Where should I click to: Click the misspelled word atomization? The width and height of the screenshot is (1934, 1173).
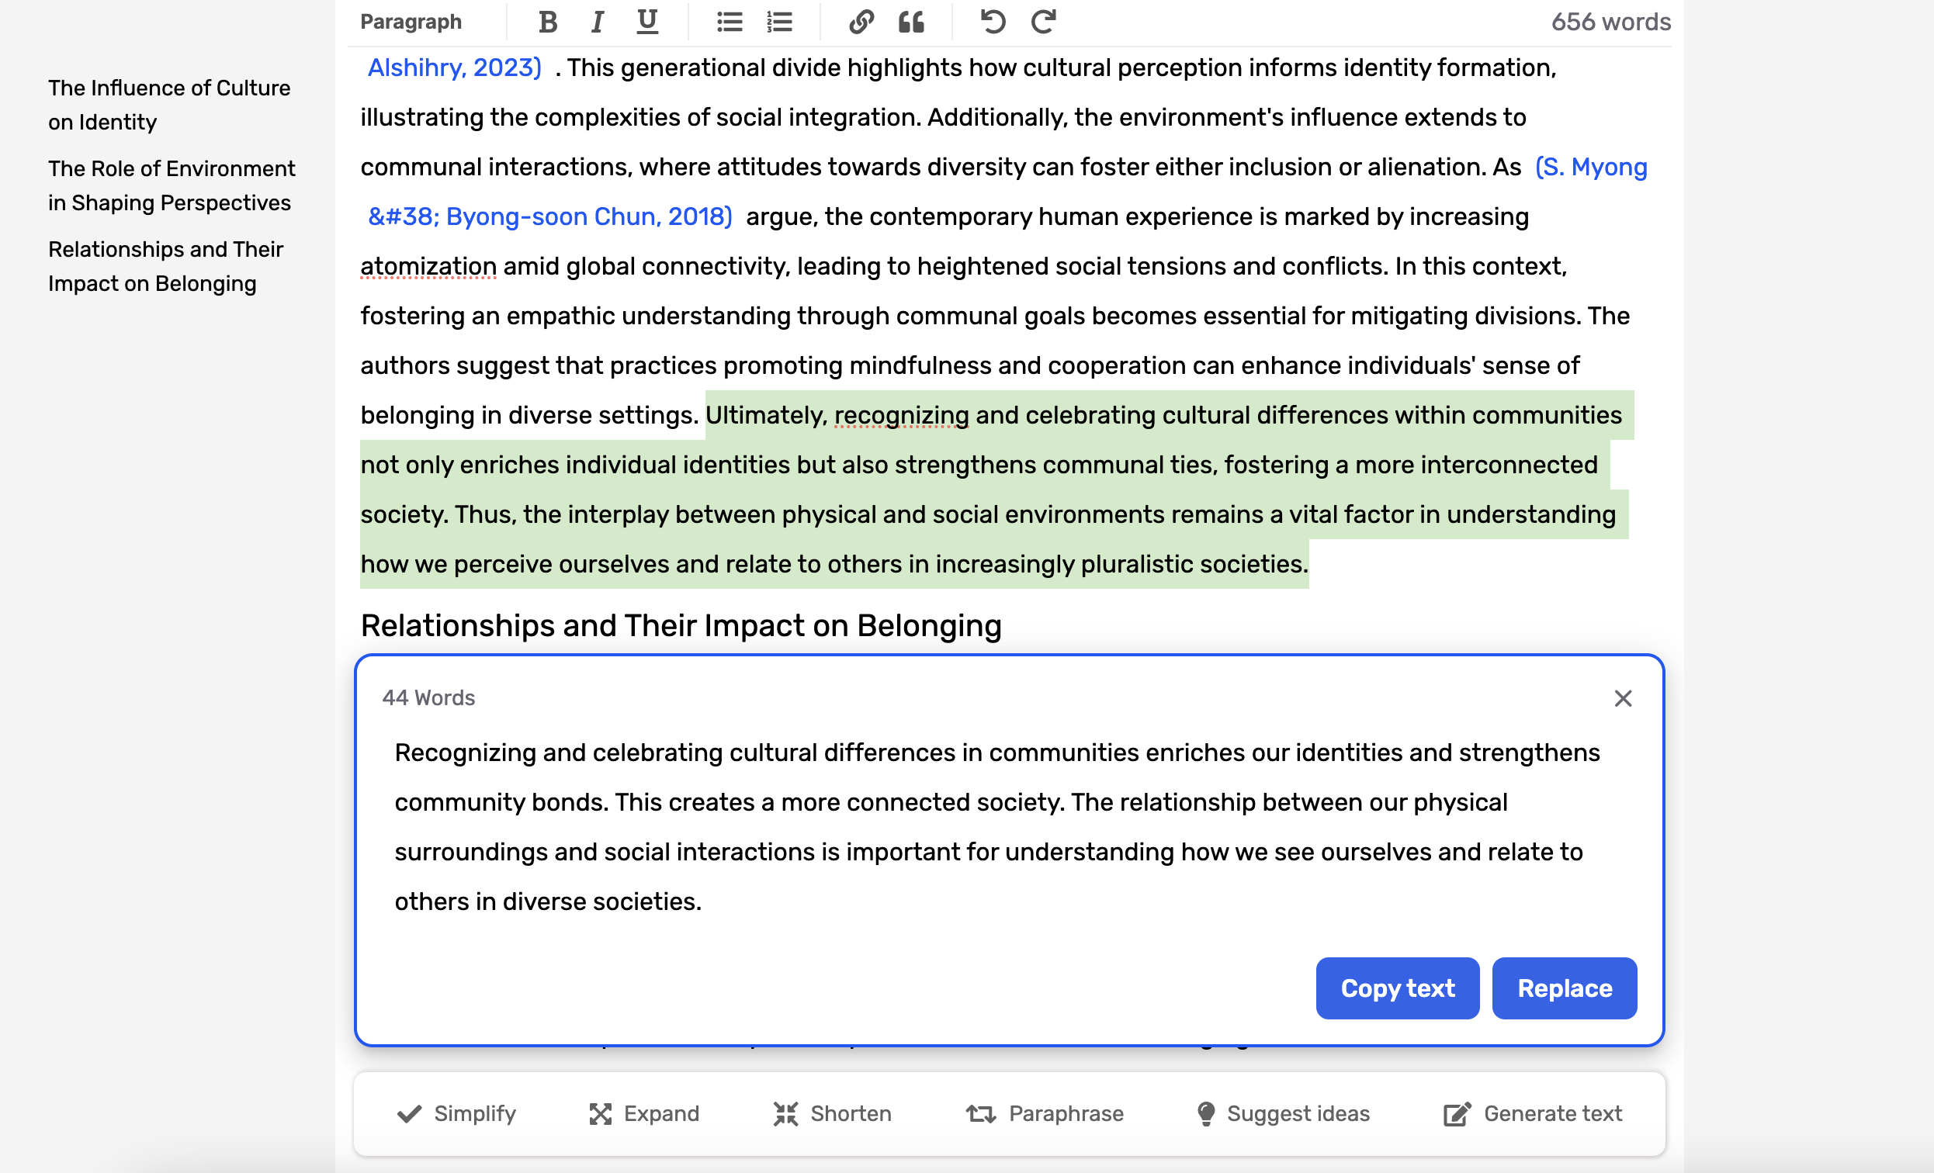pyautogui.click(x=428, y=267)
